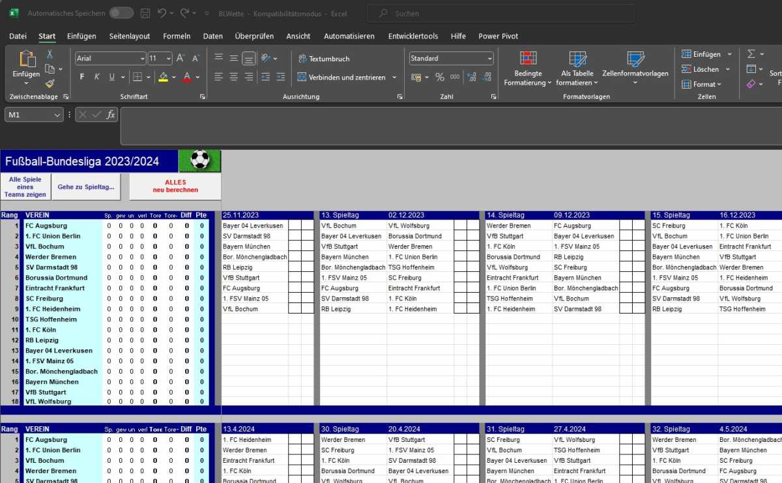
Task: Click the fill down icon
Action: 751,69
